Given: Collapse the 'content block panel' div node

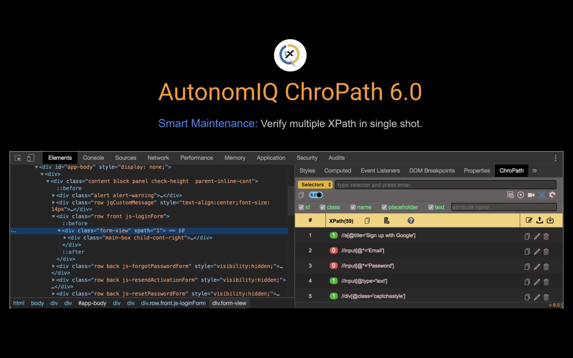Looking at the screenshot, I should point(48,181).
